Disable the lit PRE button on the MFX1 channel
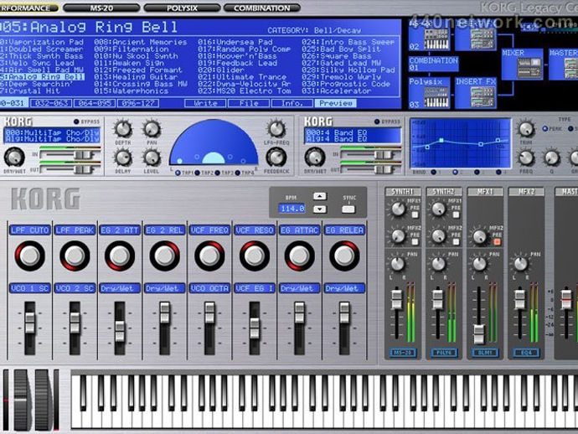The width and height of the screenshot is (578, 434). [497, 241]
